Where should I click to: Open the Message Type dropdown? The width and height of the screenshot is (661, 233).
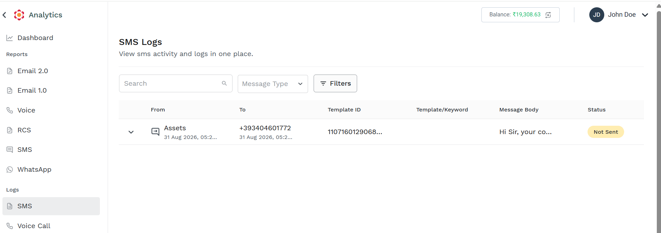[x=273, y=84]
